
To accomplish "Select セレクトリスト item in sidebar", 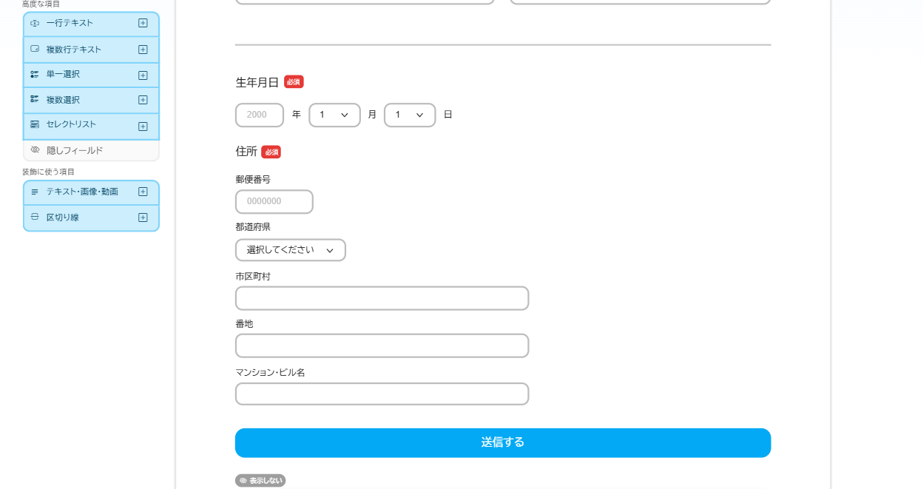I will point(71,124).
